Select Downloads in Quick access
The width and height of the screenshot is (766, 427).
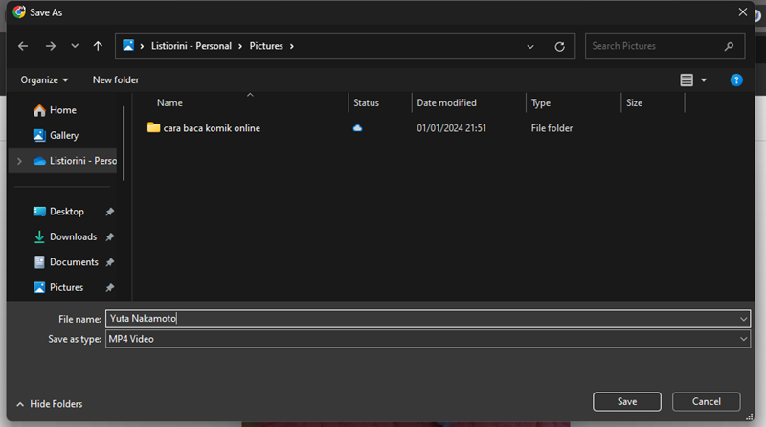[73, 236]
